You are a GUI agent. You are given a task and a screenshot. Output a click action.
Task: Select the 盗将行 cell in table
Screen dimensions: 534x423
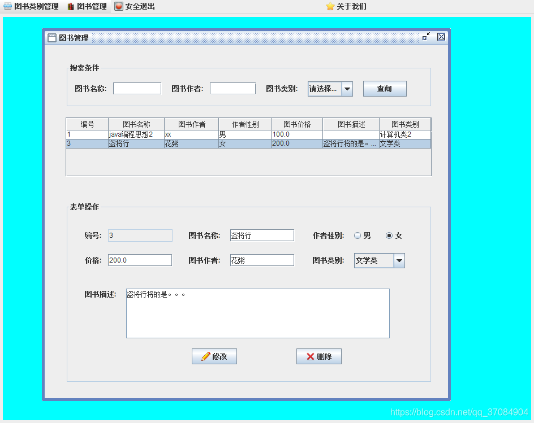click(136, 144)
